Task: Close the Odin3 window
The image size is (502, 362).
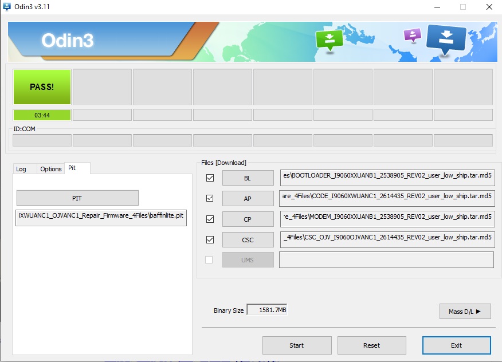Action: (489, 7)
